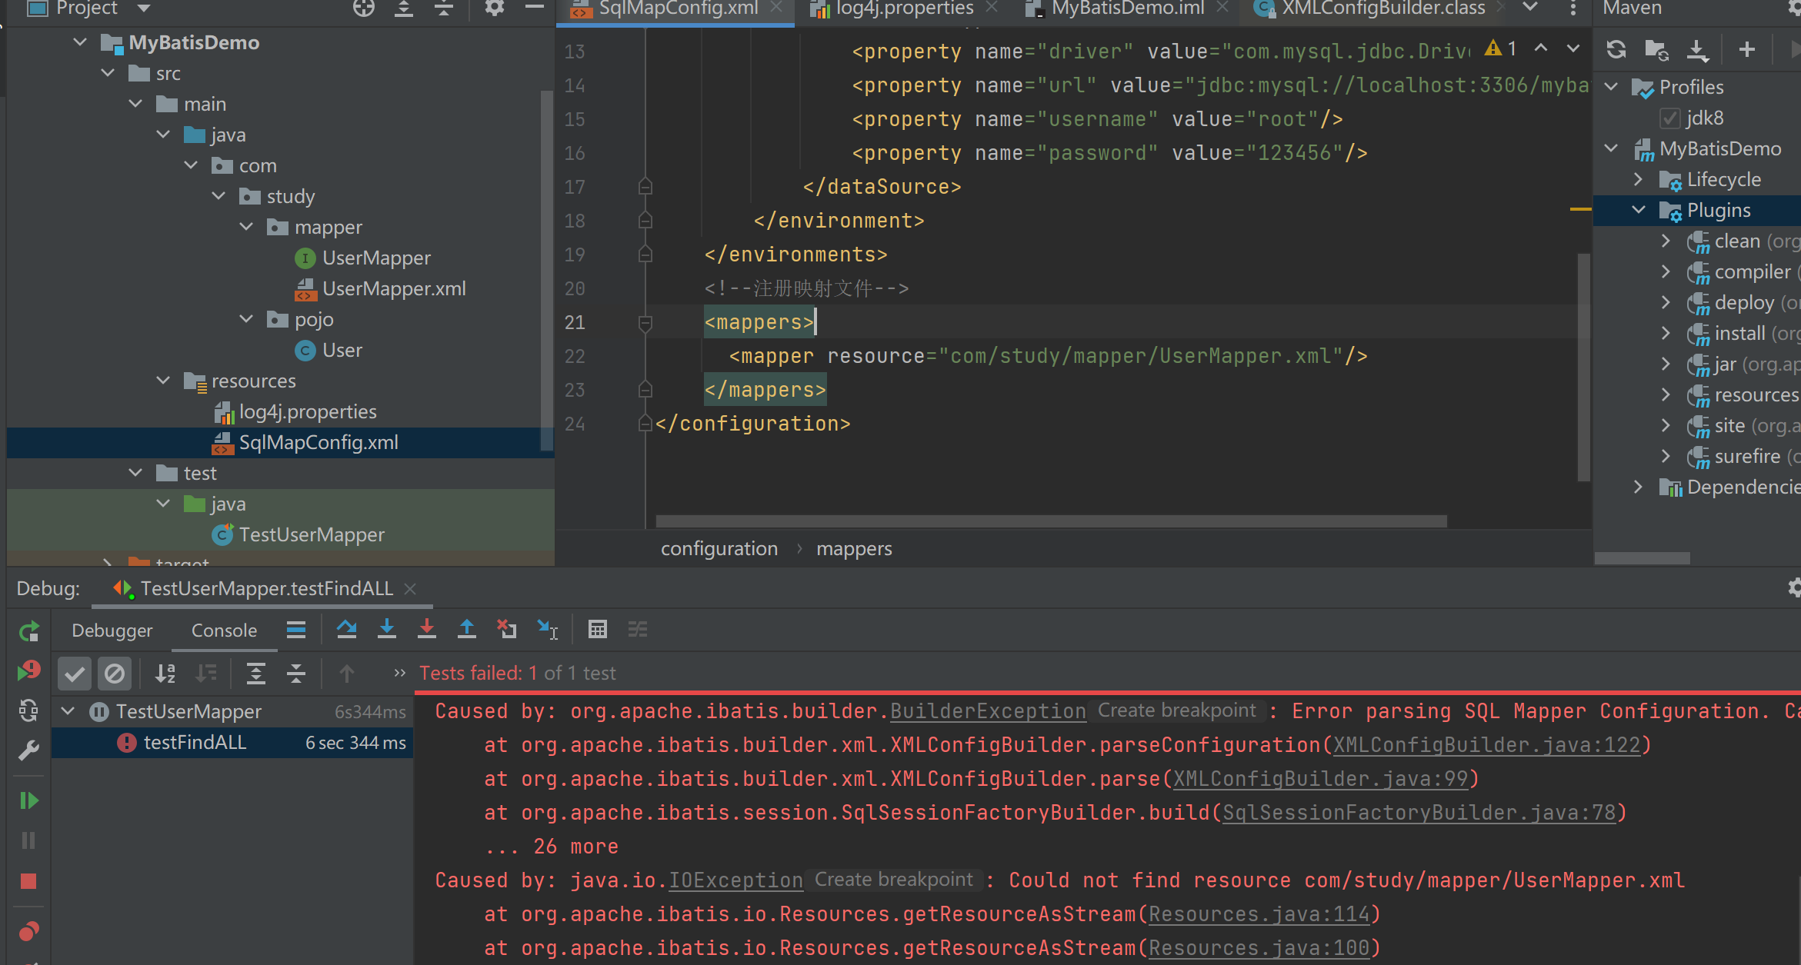
Task: Open SqlSessionFactoryBuilder.java:78 link
Action: 1419,813
